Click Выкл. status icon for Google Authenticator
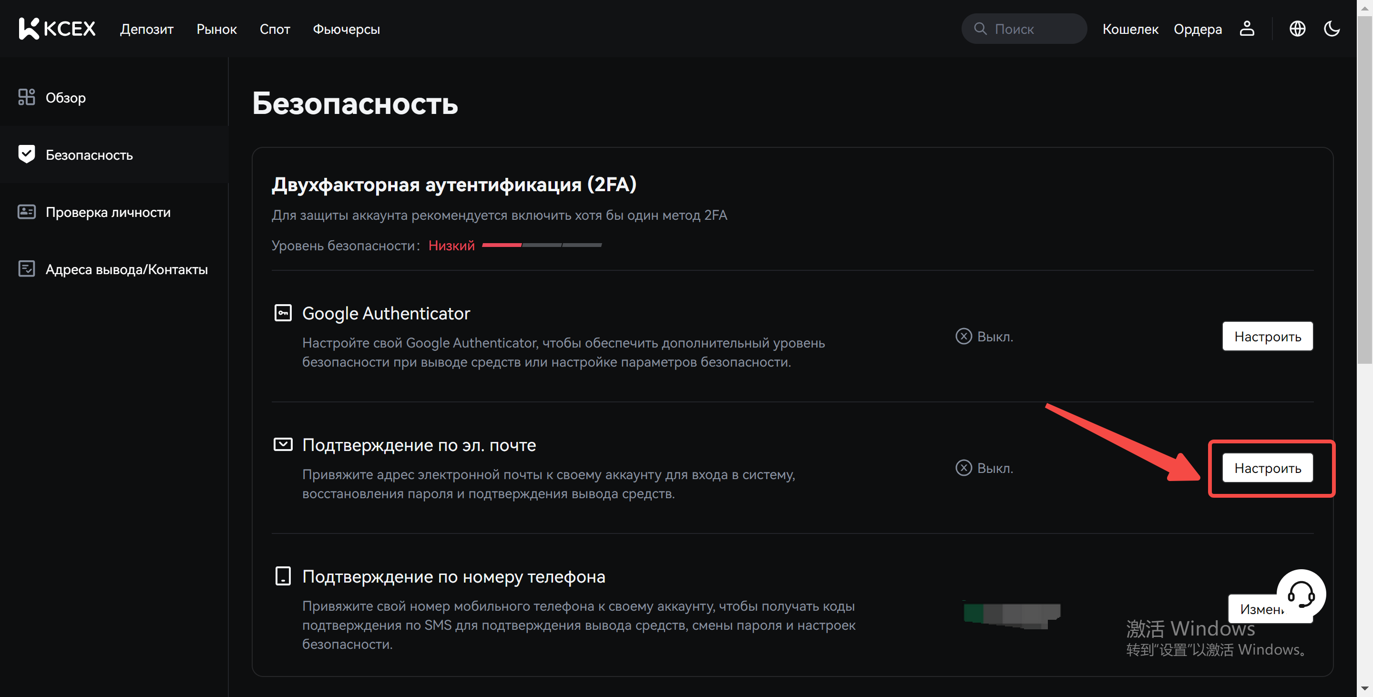Viewport: 1373px width, 697px height. coord(963,336)
